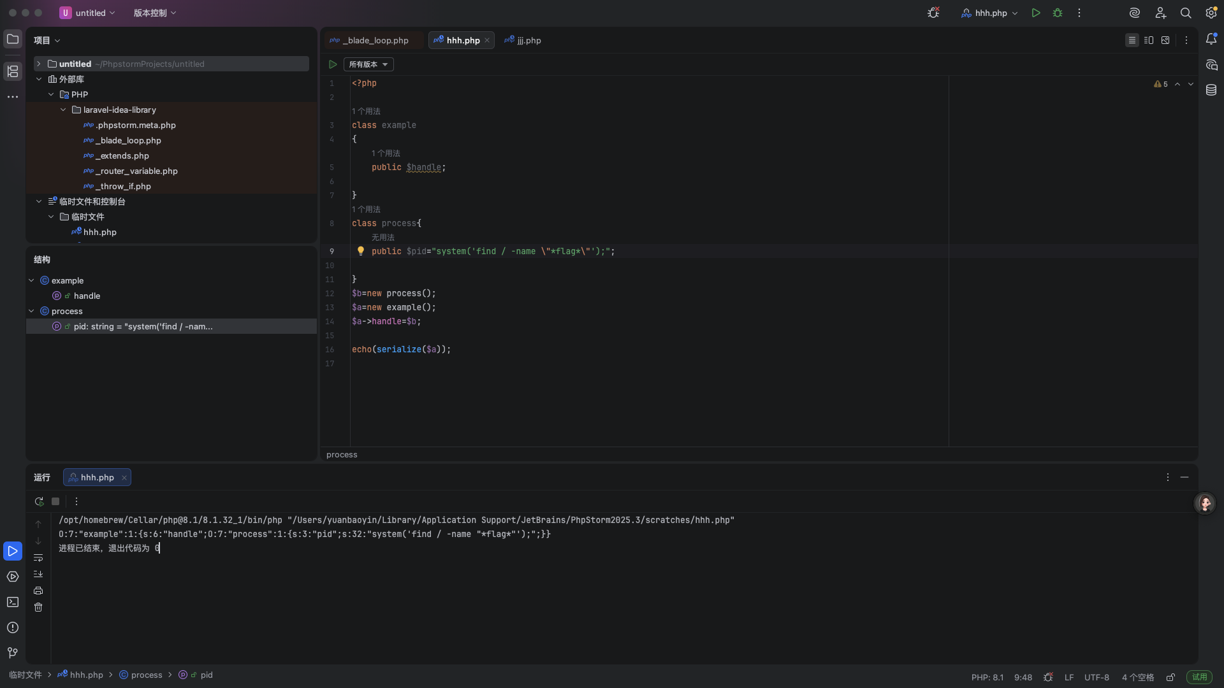The height and width of the screenshot is (688, 1224).
Task: Select _throw_if.php in the project tree
Action: [x=123, y=186]
